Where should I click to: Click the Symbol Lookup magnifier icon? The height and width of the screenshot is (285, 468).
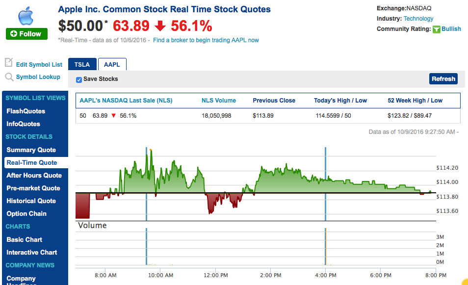point(9,77)
